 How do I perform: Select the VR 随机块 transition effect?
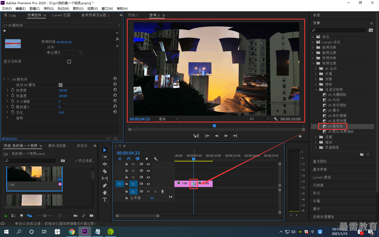point(335,126)
